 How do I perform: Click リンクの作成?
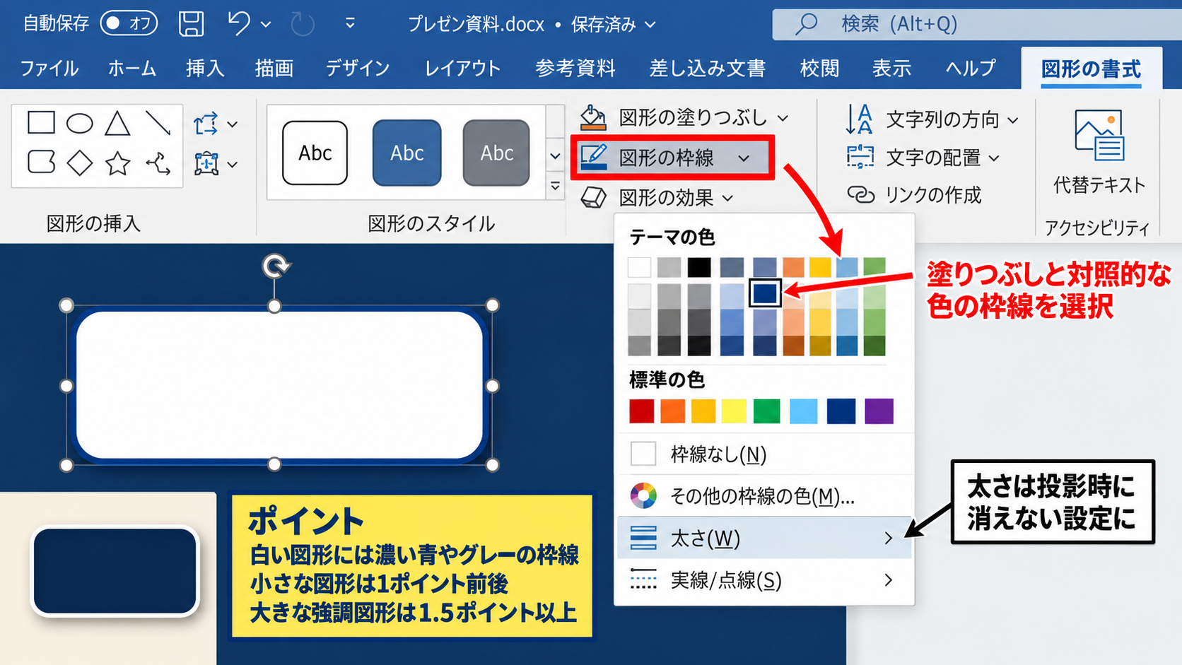coord(914,195)
